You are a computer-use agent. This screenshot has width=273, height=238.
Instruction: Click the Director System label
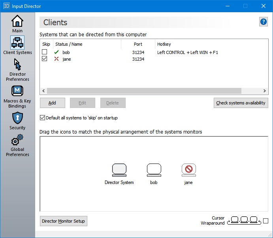point(119,182)
